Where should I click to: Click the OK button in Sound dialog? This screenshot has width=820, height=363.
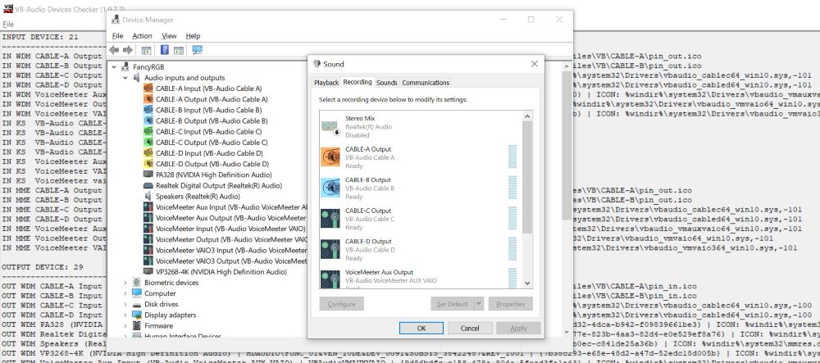point(421,328)
